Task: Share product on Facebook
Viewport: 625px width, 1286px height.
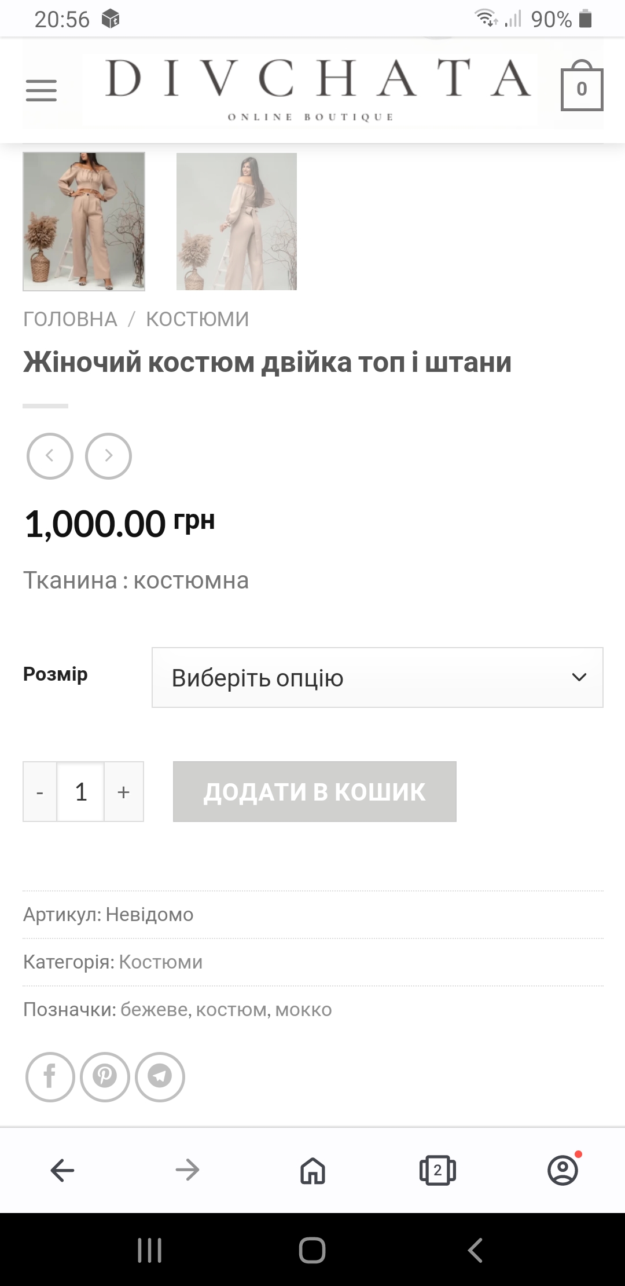Action: [x=50, y=1077]
